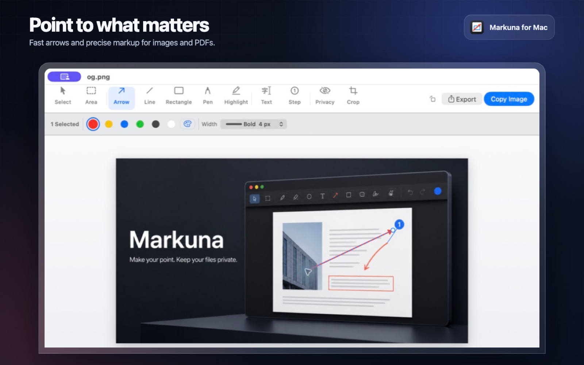
Task: Pick the white color swatch
Action: click(171, 124)
